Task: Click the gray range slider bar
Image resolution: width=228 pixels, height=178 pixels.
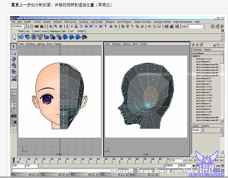Action: click(101, 166)
